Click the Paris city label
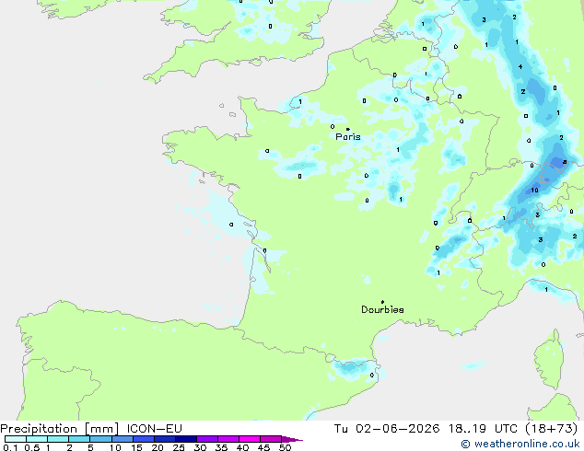Viewport: 584px width, 451px height. (348, 137)
